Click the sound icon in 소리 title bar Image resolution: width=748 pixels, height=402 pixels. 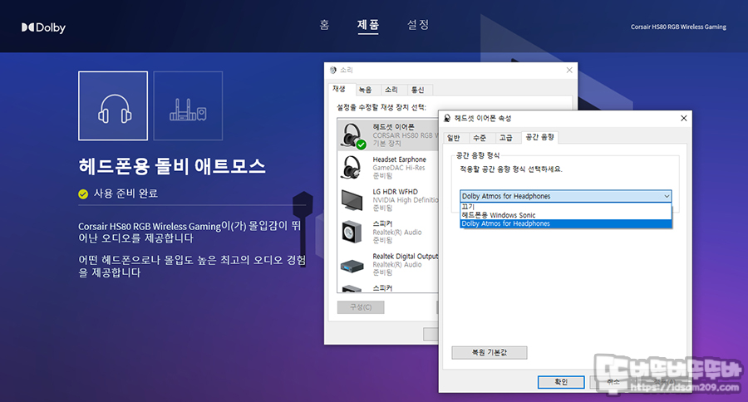click(x=333, y=70)
